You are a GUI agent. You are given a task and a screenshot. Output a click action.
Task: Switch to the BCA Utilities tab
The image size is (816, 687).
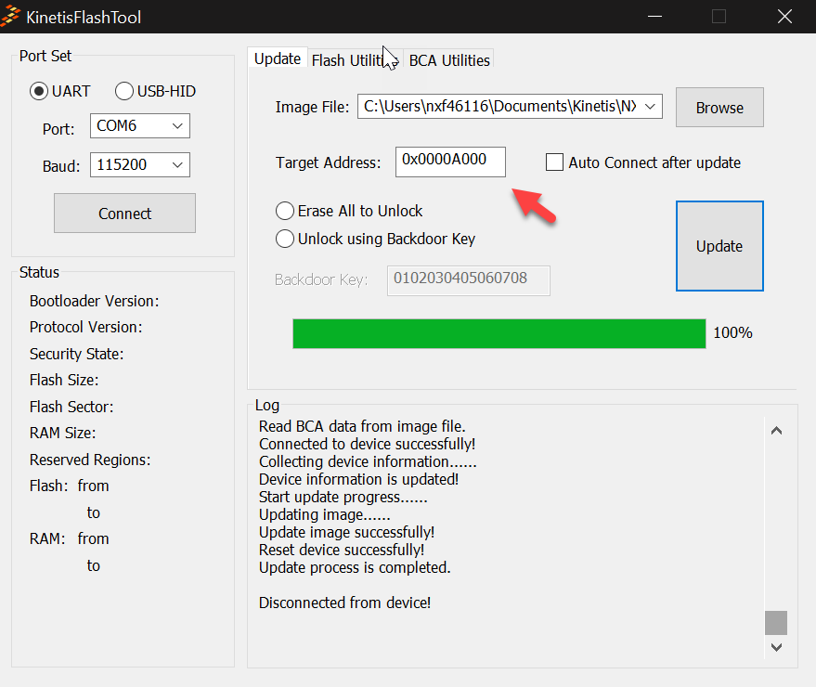(x=449, y=60)
